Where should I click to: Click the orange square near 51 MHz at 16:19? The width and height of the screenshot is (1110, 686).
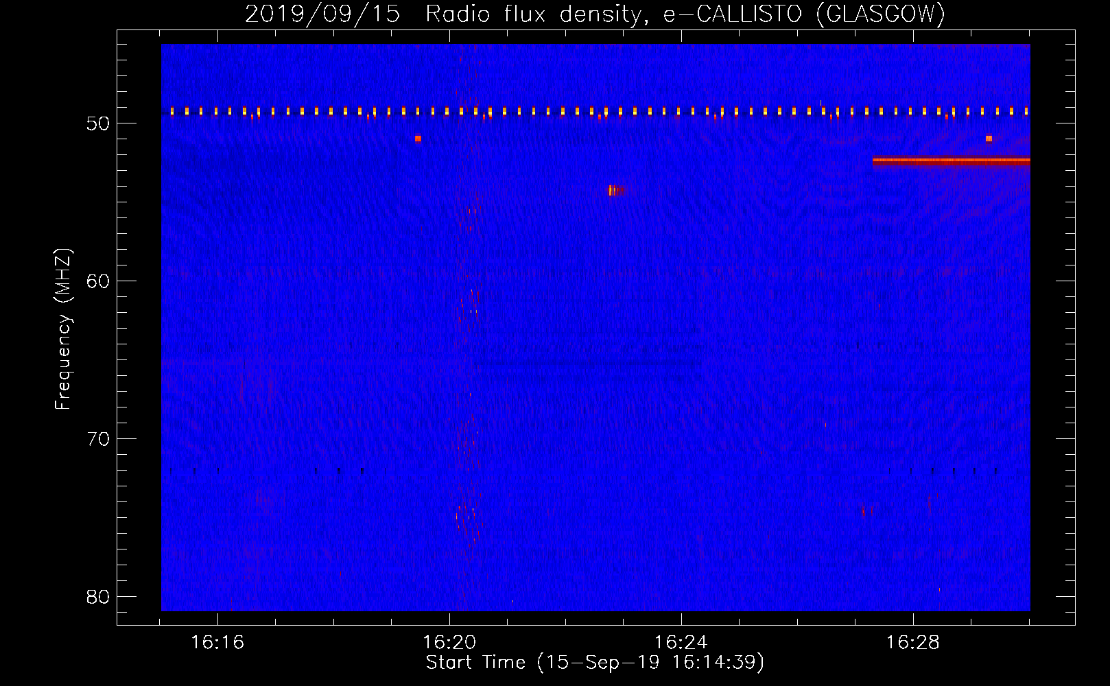418,139
